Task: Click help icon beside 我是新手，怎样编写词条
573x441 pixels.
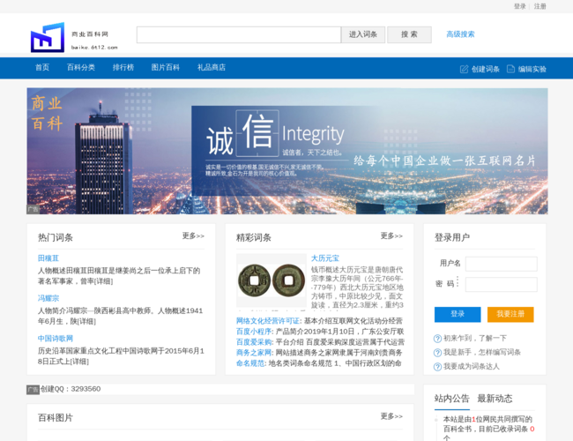Action: tap(438, 353)
